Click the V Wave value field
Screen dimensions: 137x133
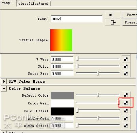pos(62,59)
